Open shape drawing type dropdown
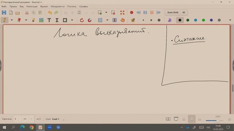 72,20
